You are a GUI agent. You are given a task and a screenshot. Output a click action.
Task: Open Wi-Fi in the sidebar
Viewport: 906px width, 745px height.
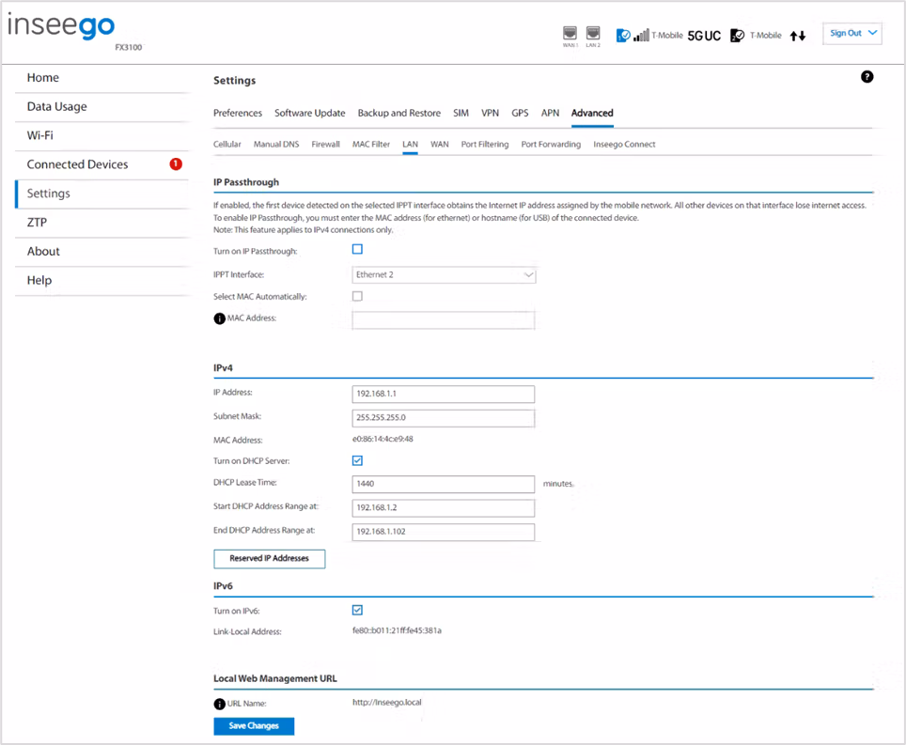[x=39, y=135]
